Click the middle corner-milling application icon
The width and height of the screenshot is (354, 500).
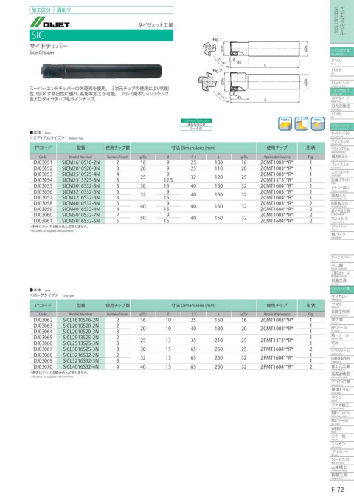(301, 123)
